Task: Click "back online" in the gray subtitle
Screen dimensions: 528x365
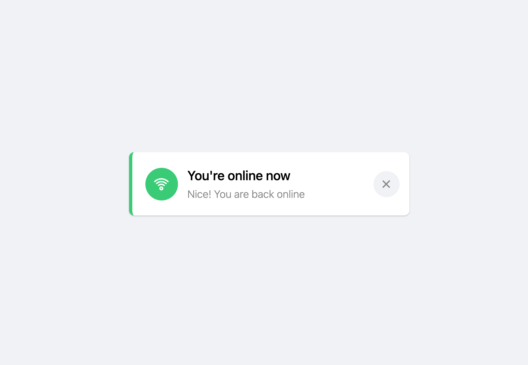Action: coord(278,194)
